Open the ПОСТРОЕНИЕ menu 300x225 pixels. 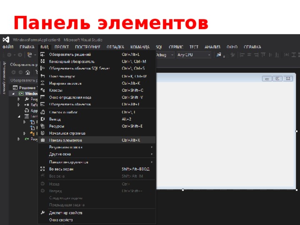point(88,47)
